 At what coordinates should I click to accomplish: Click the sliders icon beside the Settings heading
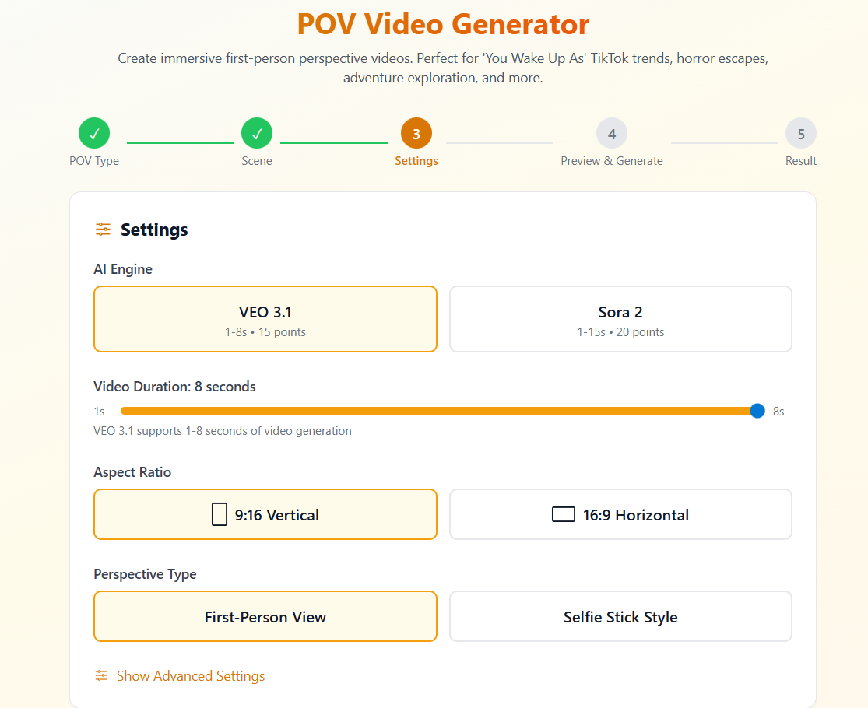point(103,230)
